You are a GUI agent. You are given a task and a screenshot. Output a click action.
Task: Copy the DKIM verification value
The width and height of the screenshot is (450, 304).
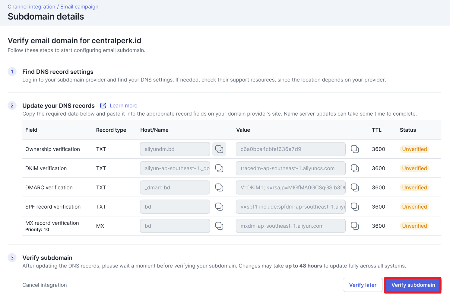pyautogui.click(x=355, y=168)
